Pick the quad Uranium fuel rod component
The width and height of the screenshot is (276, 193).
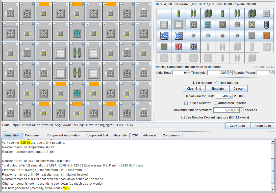click(x=208, y=13)
